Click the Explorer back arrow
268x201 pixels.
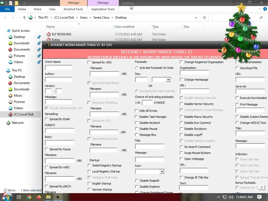click(5, 18)
